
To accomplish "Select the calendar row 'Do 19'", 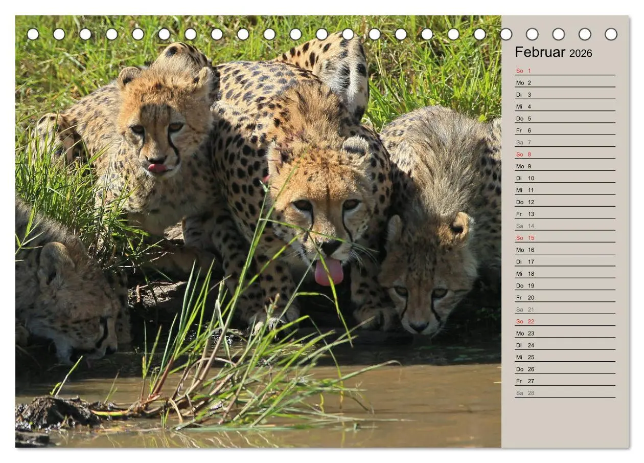I will (x=565, y=285).
